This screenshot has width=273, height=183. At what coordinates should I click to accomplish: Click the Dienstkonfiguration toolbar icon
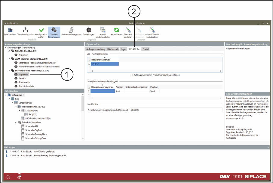click(x=26, y=30)
